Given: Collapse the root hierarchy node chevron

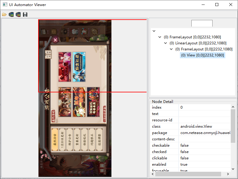Looking at the screenshot, I should [154, 31].
